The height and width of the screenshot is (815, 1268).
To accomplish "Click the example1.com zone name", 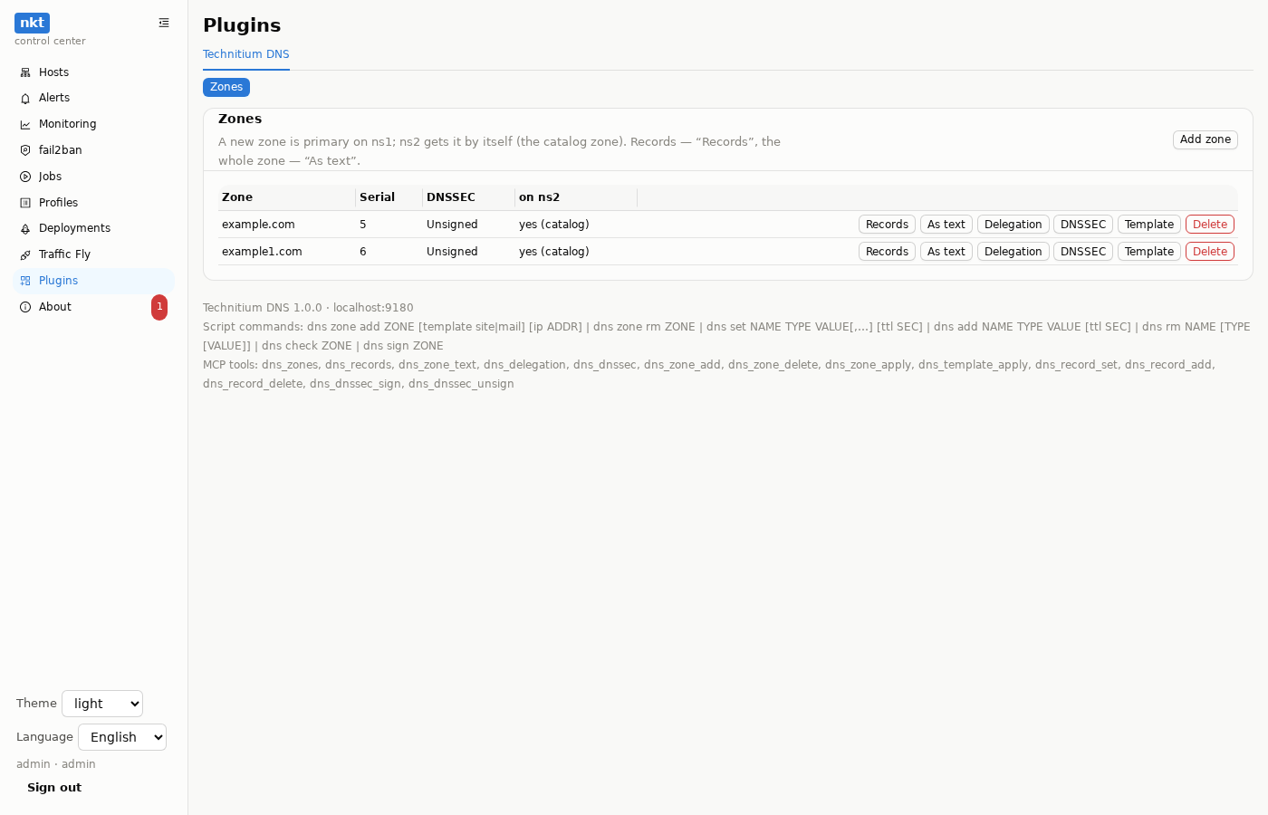I will click(262, 252).
